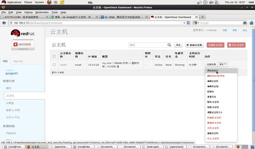Click the software update tray icon in panel
Screen dimensions: 255x149
[199, 2]
